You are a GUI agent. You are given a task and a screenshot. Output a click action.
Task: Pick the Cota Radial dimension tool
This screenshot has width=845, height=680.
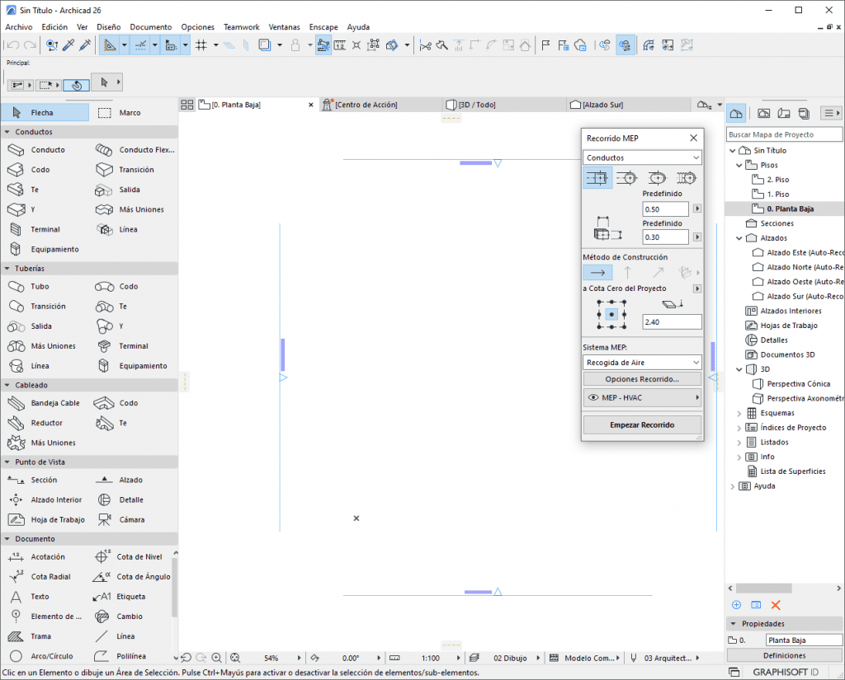point(50,577)
